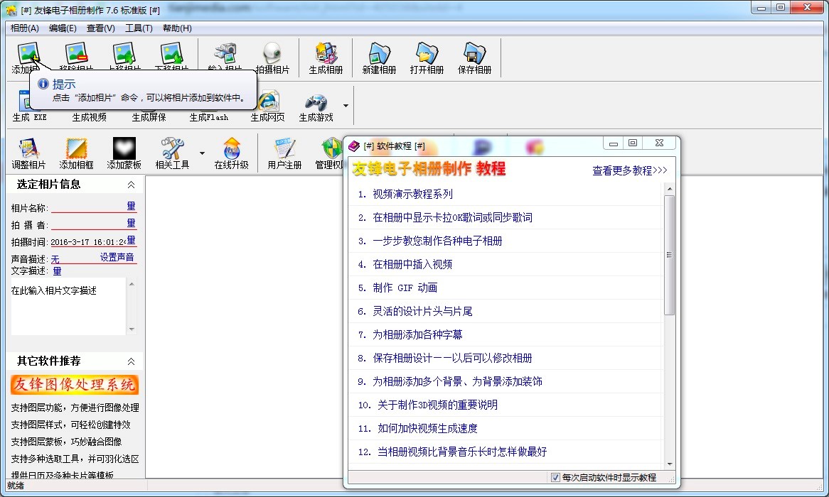The width and height of the screenshot is (829, 497).
Task: Open the 相册(A) menu
Action: (25, 28)
